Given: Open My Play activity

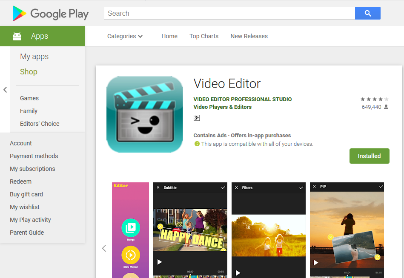Looking at the screenshot, I should tap(30, 220).
